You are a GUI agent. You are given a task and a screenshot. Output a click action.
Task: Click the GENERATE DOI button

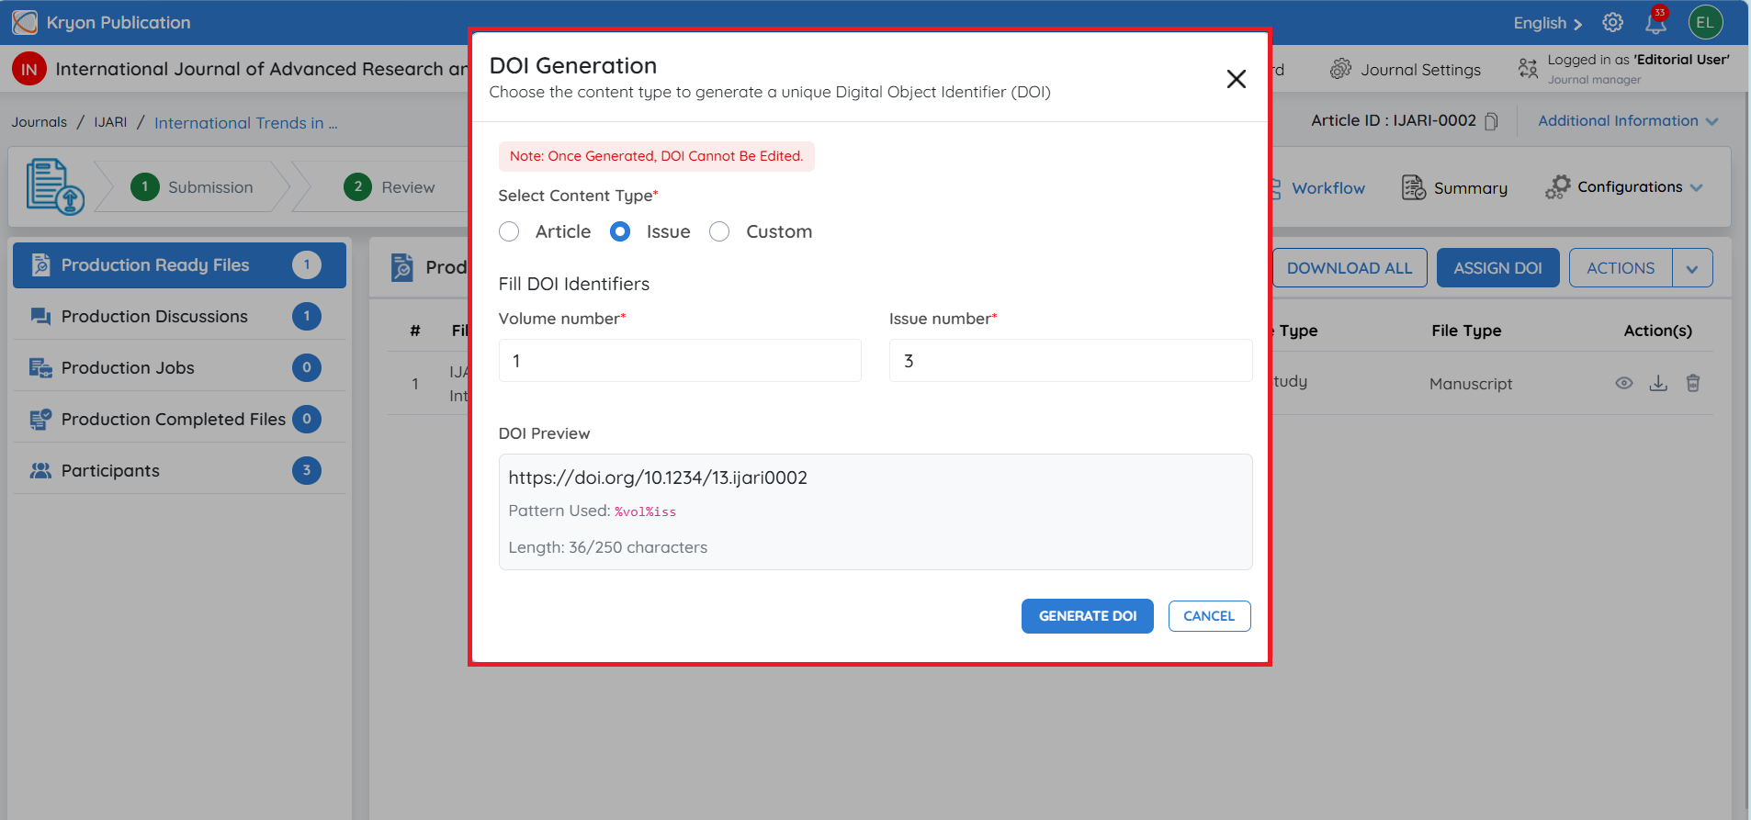tap(1088, 616)
